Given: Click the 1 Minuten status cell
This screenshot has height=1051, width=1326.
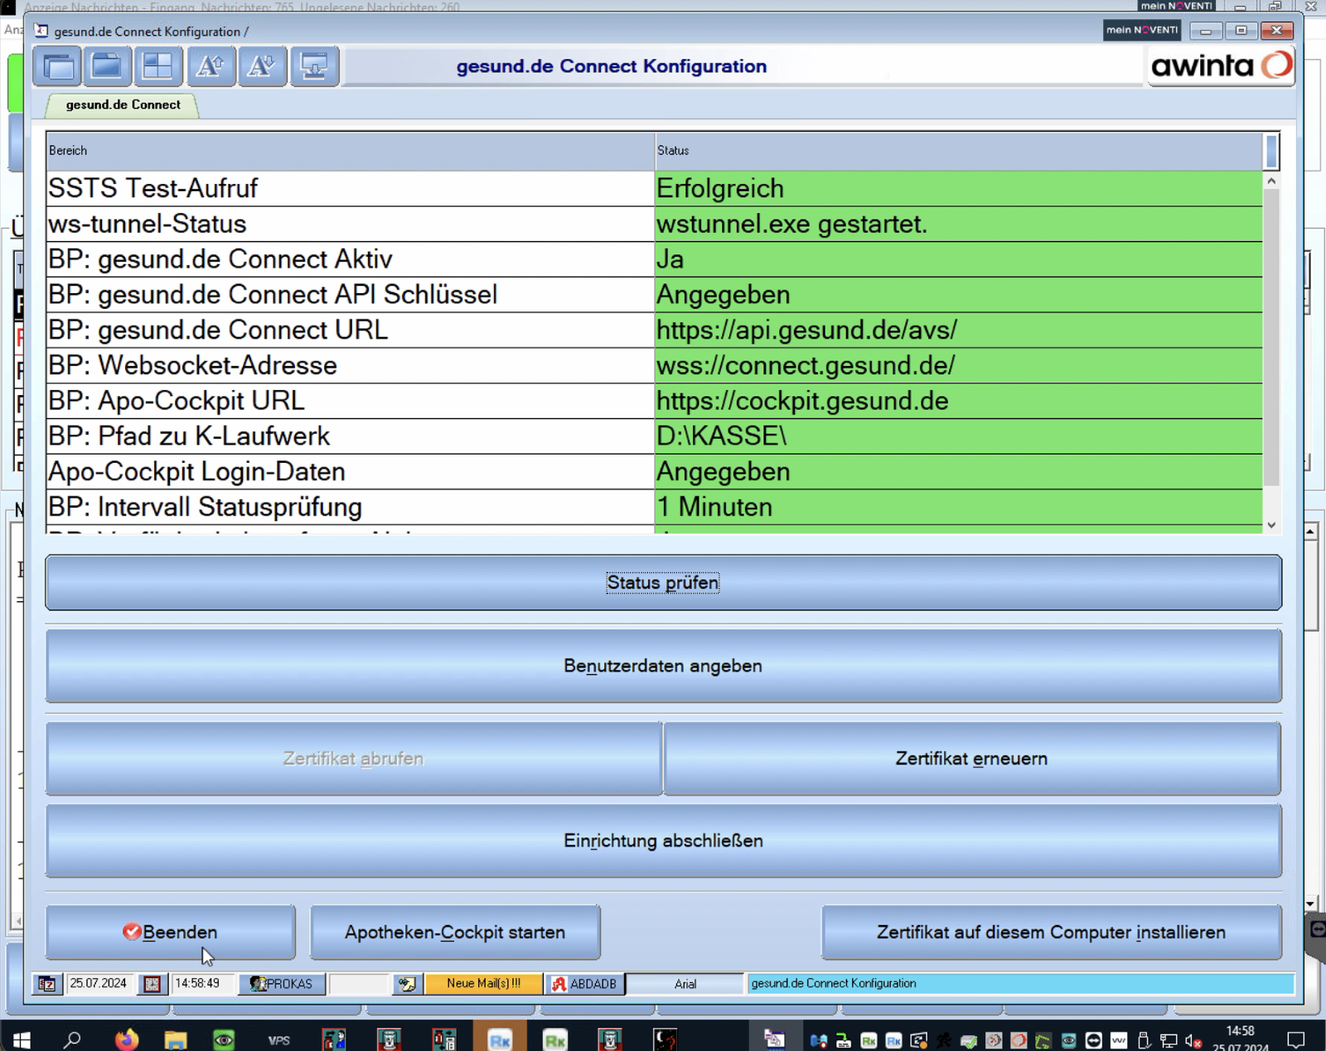Looking at the screenshot, I should click(x=958, y=507).
